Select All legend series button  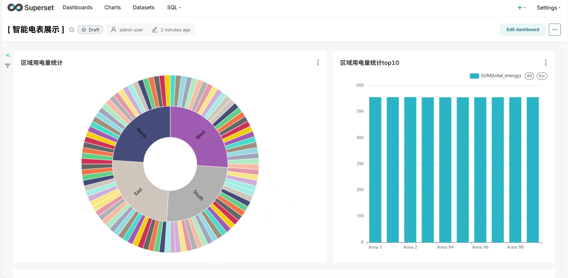(529, 76)
